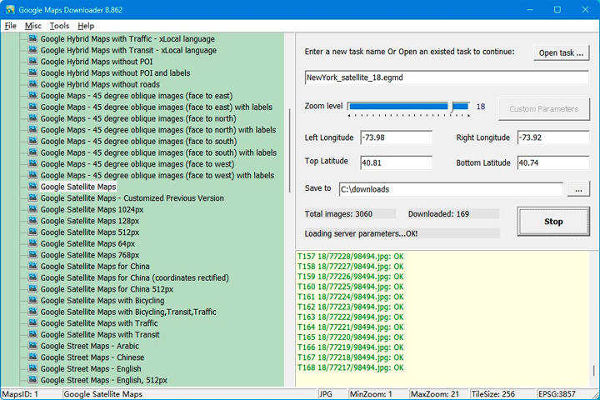The image size is (600, 400).
Task: Click the download log scrollbar thumb
Action: [x=593, y=370]
